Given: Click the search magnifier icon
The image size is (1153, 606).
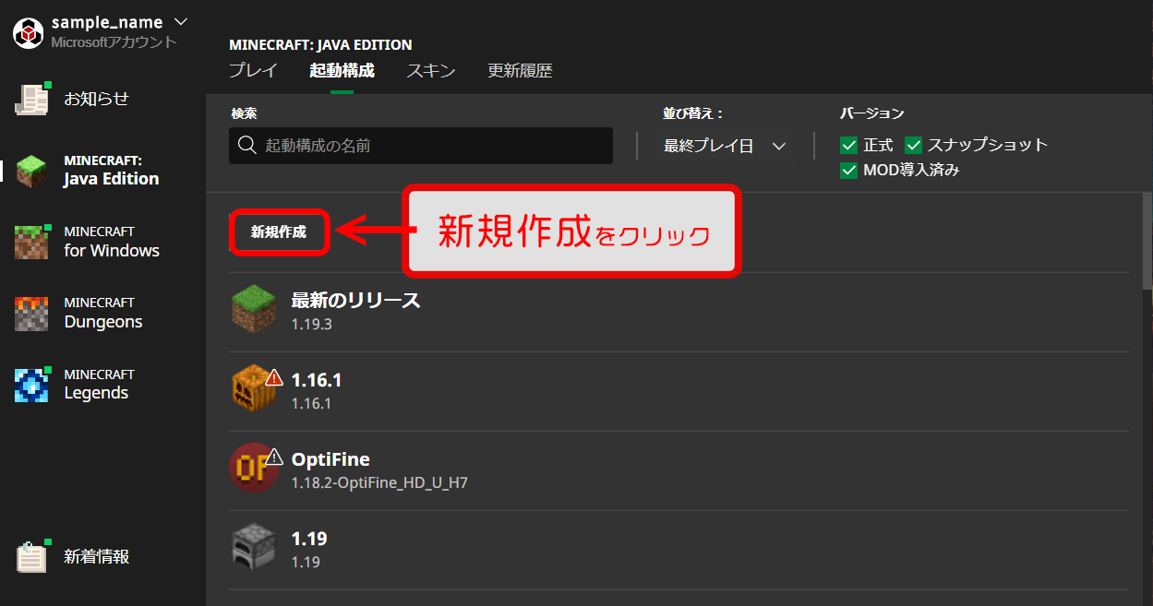Looking at the screenshot, I should 246,146.
